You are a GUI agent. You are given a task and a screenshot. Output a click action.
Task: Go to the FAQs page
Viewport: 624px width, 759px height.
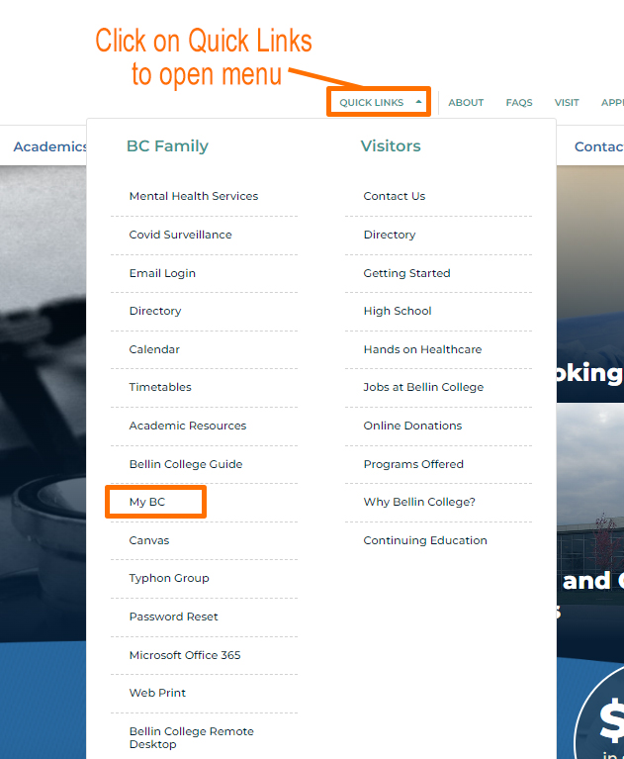pyautogui.click(x=519, y=103)
